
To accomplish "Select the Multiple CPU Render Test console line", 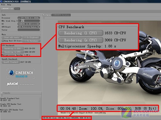I will pos(12,110).
